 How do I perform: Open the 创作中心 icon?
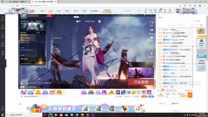tap(170, 11)
